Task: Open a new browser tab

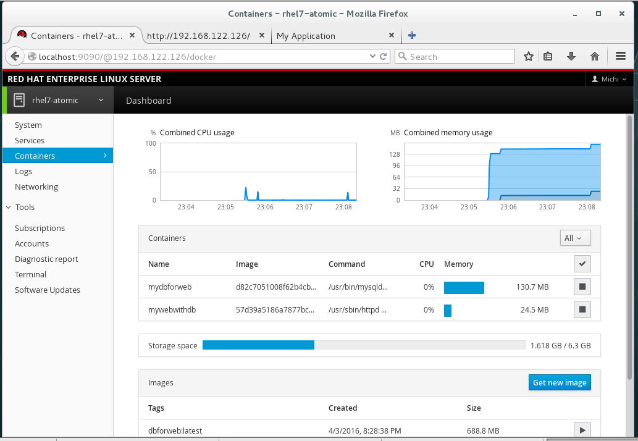Action: 411,35
